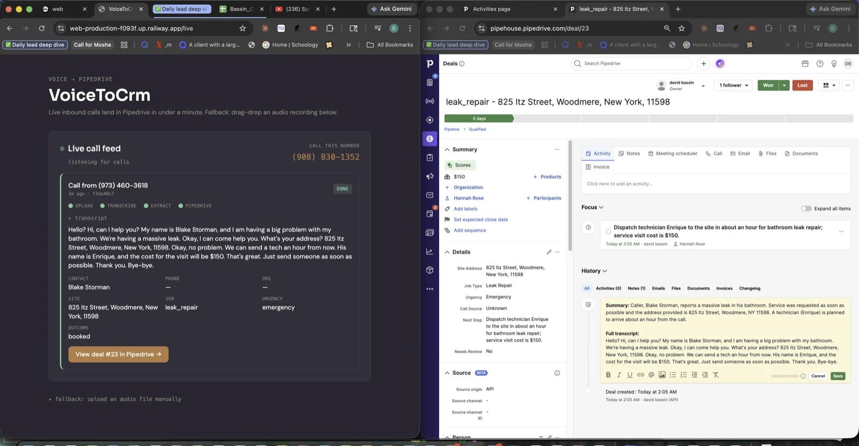This screenshot has width=859, height=446.
Task: Open the Summary section three-dot menu
Action: coord(557,150)
